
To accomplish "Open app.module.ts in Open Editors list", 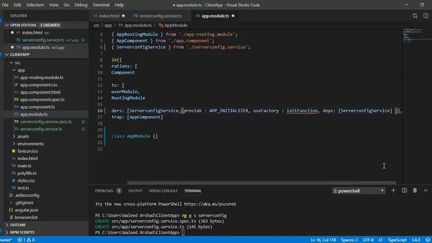I will (36, 47).
